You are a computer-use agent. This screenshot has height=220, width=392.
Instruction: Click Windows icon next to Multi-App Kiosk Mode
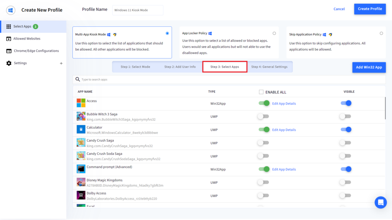[109, 34]
